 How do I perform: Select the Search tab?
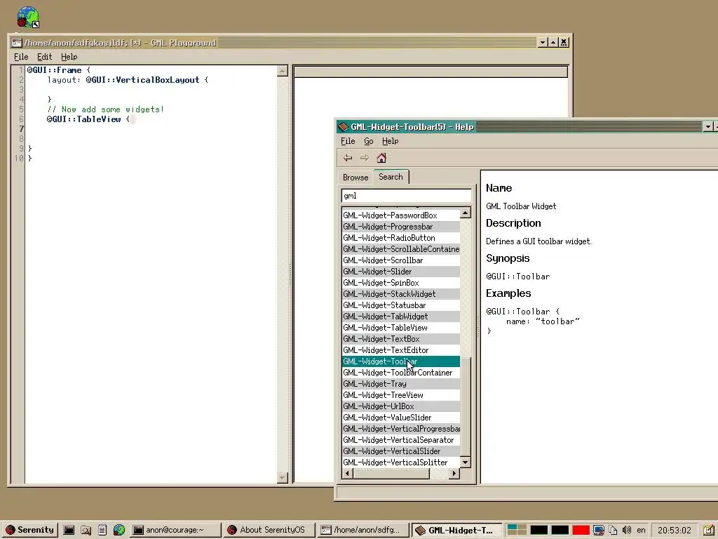[x=391, y=176]
